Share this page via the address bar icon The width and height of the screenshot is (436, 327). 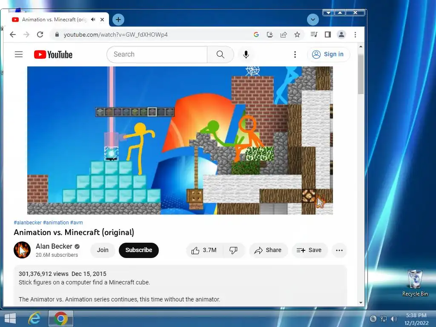[283, 34]
